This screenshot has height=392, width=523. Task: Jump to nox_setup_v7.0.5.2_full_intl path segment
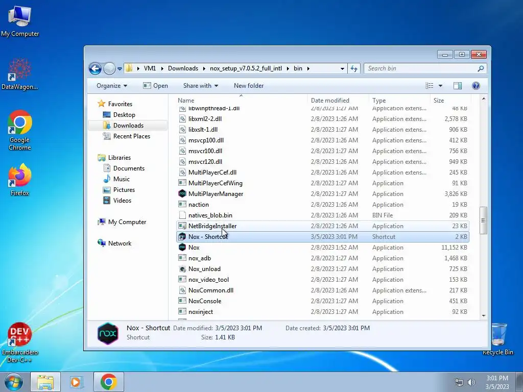pos(246,68)
